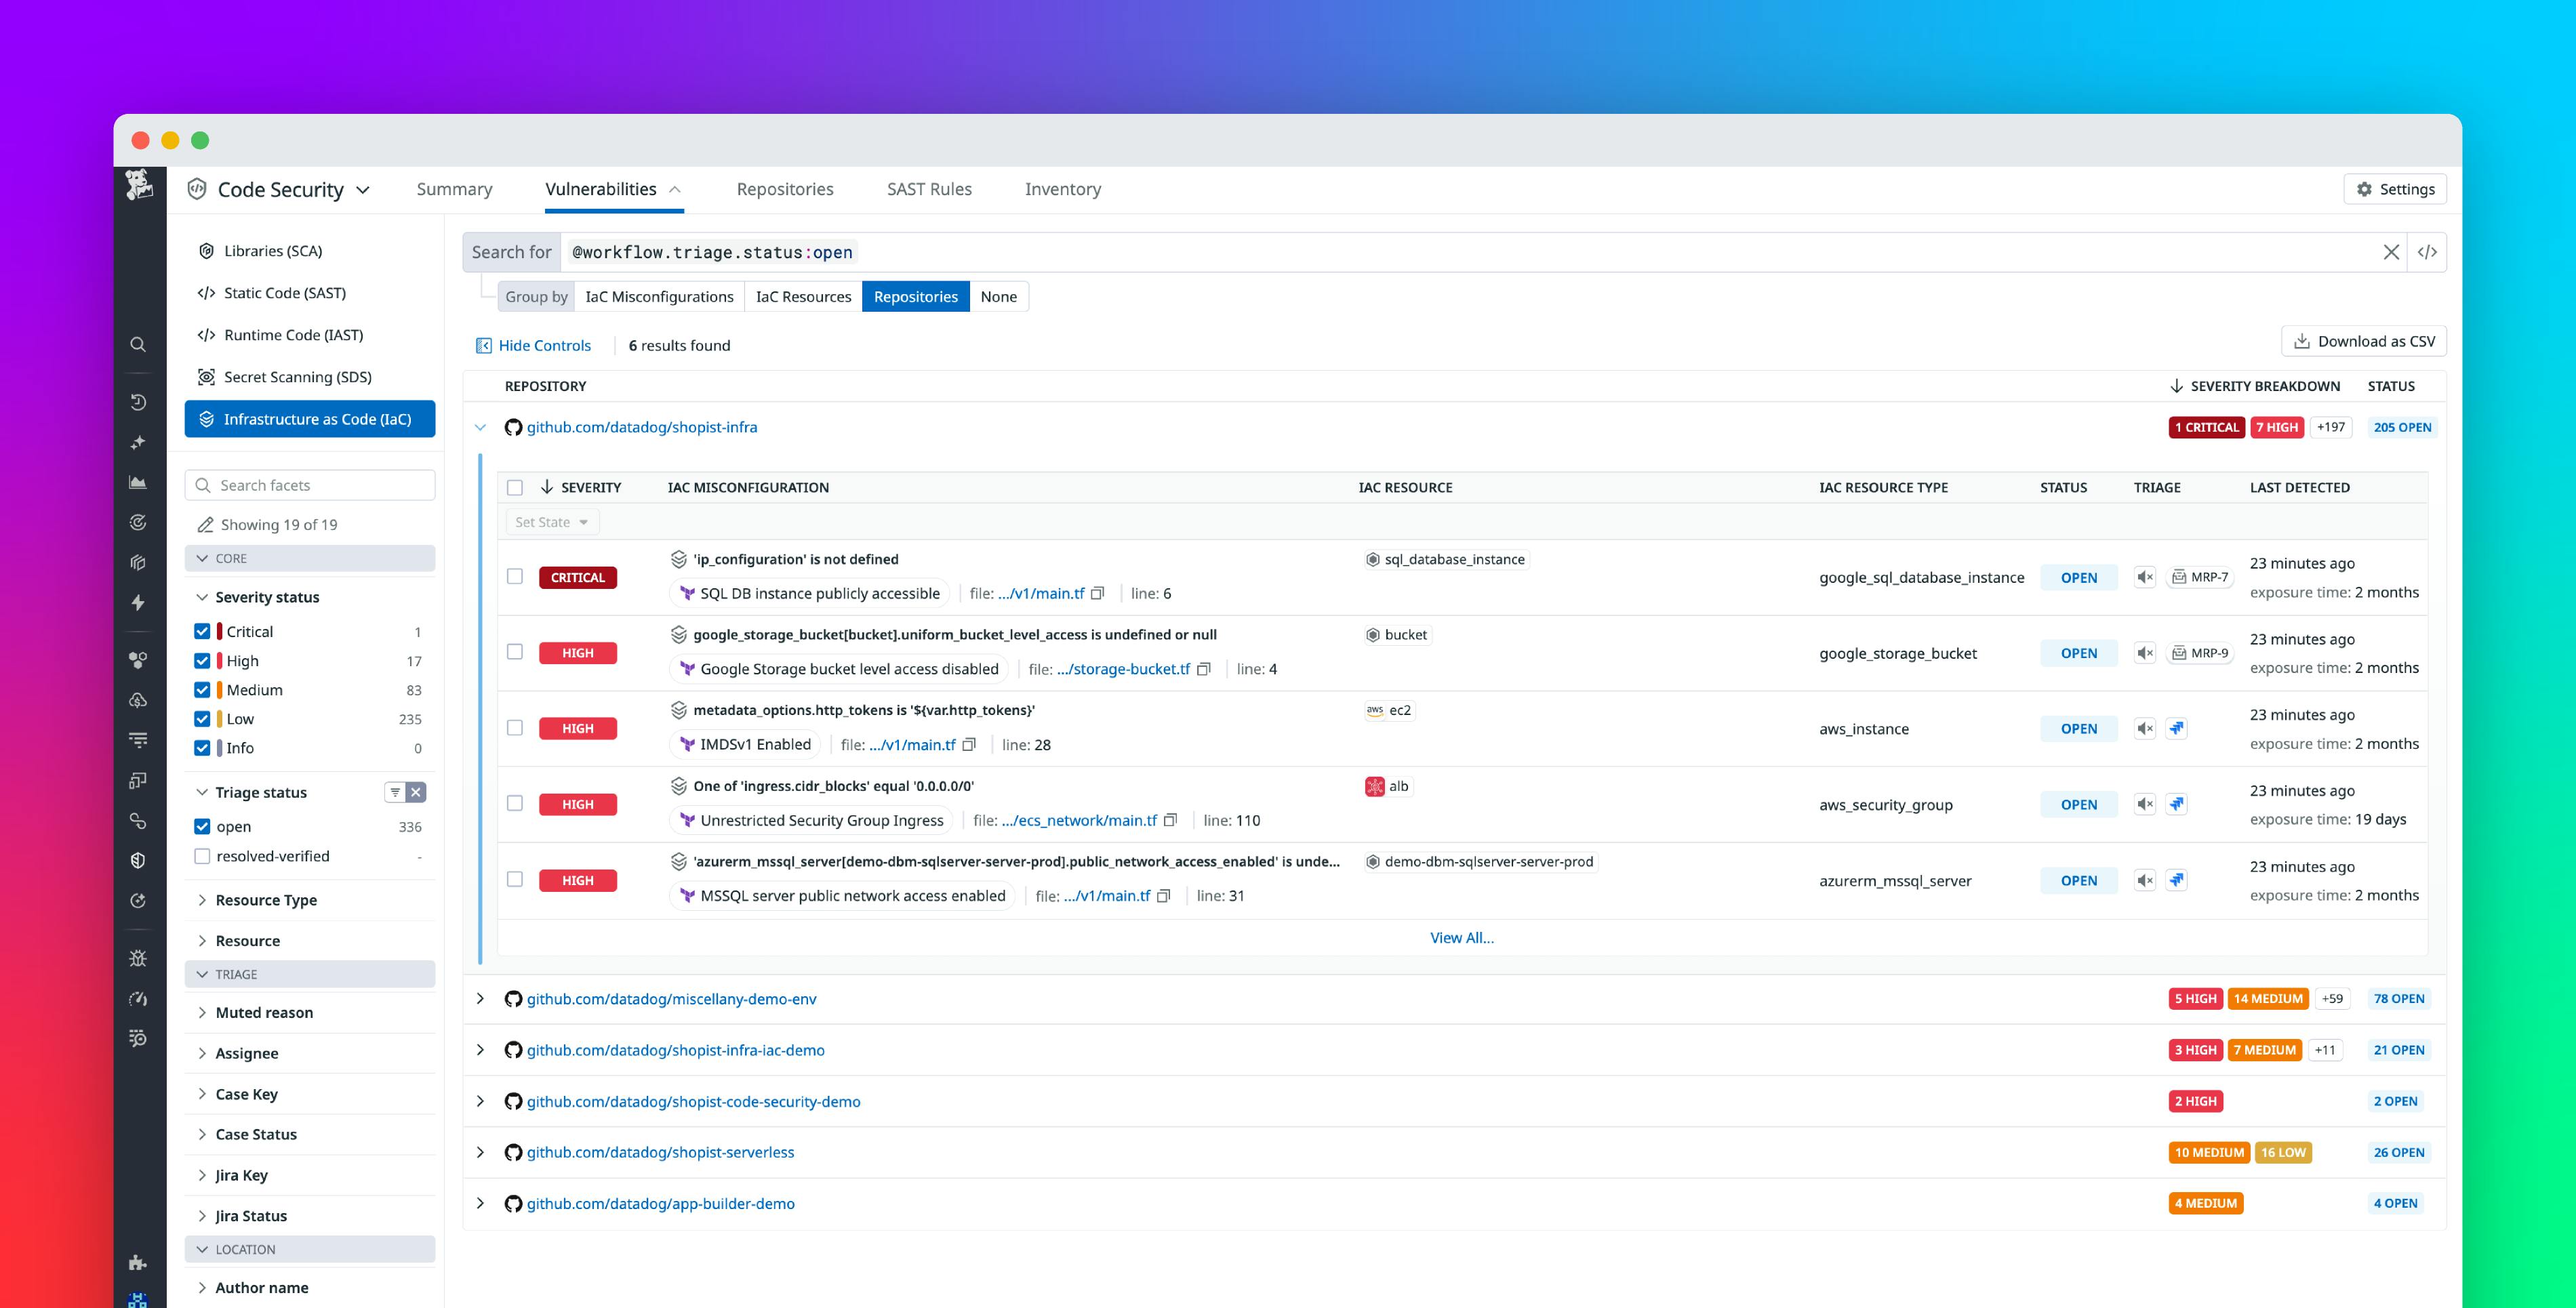Switch to the SAST Rules tab
2576x1308 pixels.
pos(929,189)
